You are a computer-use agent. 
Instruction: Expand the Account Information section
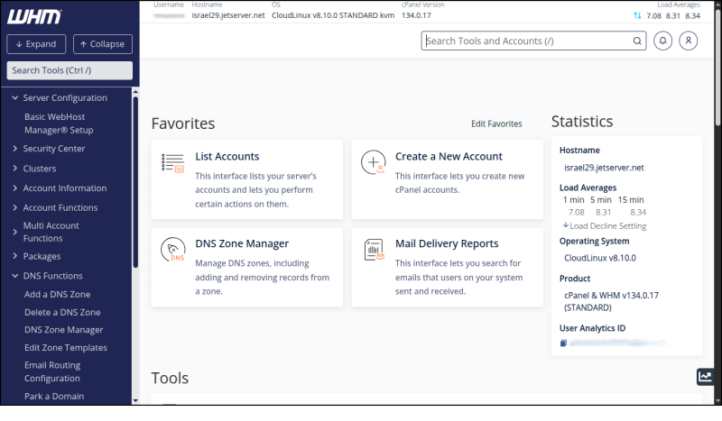click(14, 188)
